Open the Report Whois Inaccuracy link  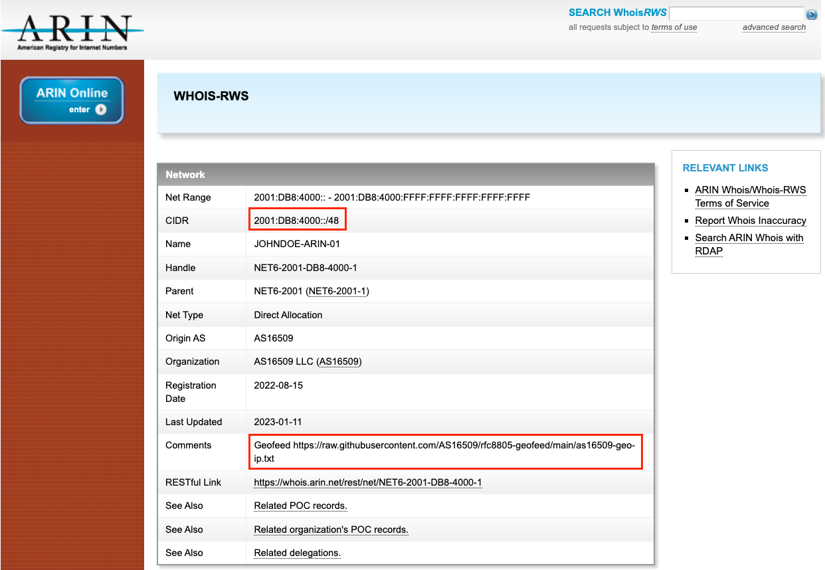[x=751, y=221]
